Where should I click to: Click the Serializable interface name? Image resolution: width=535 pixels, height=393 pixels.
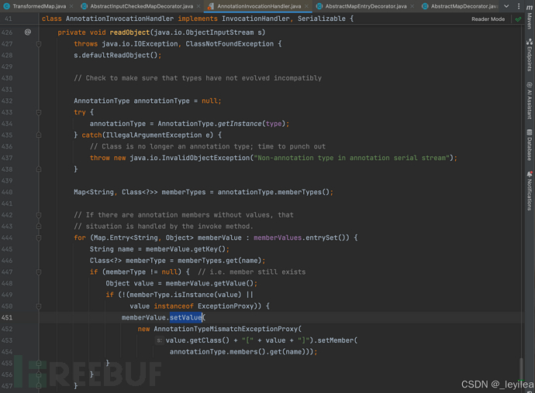322,19
